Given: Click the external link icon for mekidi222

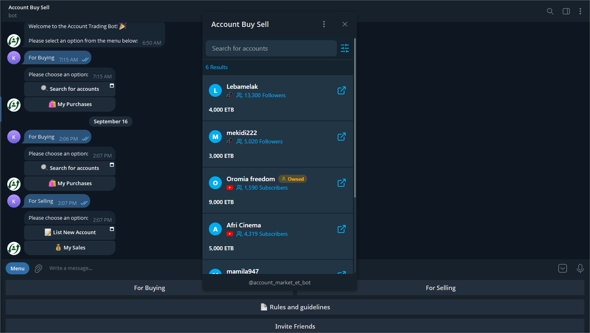Looking at the screenshot, I should (341, 137).
